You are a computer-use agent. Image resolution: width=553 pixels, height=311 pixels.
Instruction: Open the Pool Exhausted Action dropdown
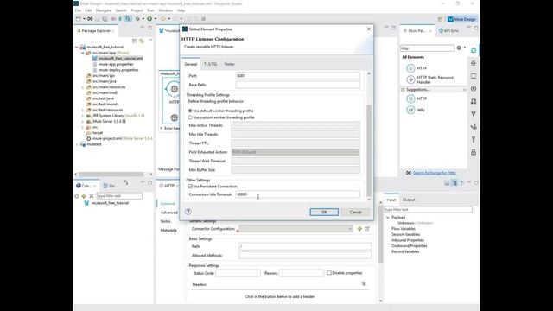pos(296,152)
